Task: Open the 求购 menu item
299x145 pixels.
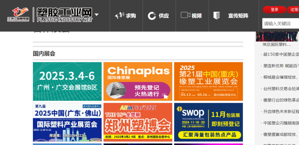Action: [131, 16]
